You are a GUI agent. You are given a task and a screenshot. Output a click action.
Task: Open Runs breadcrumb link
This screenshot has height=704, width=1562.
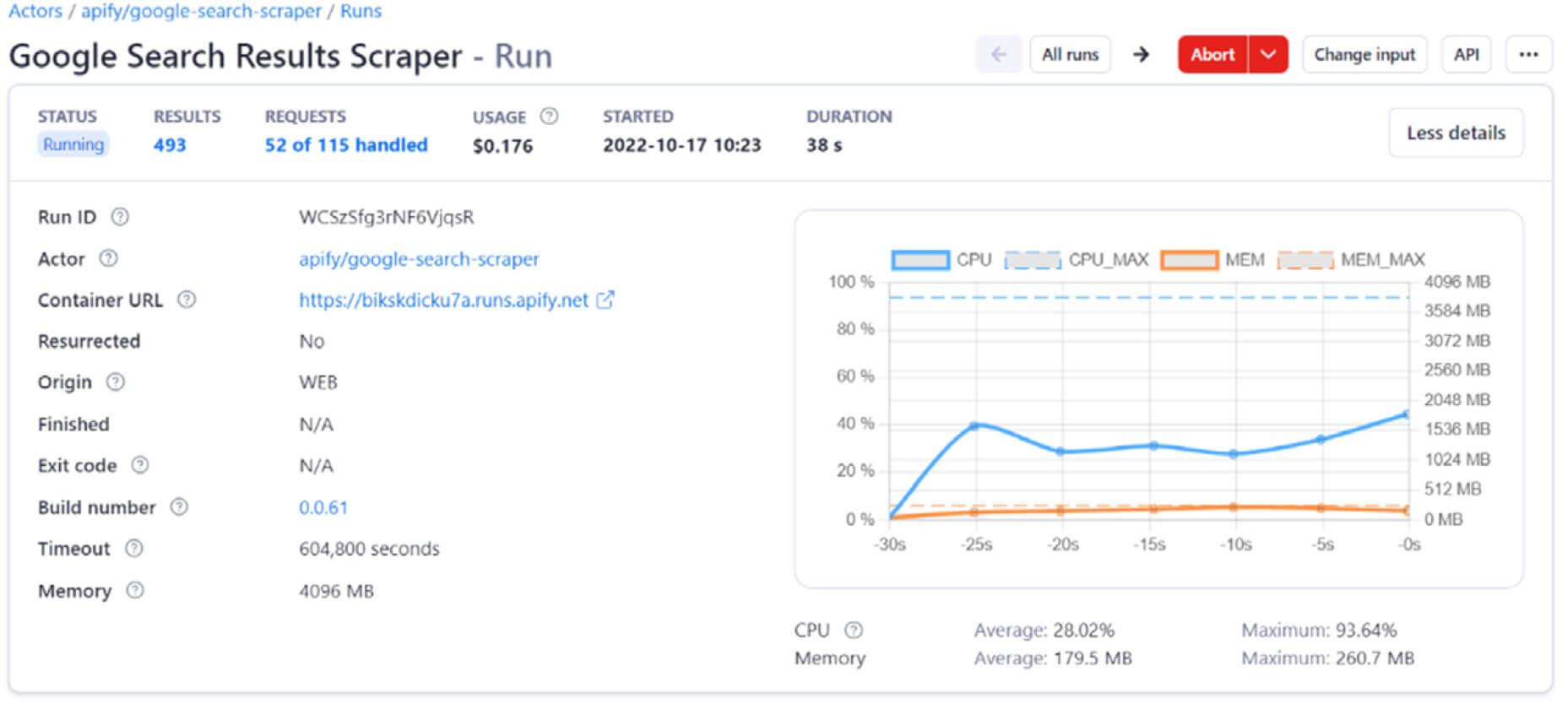point(361,11)
